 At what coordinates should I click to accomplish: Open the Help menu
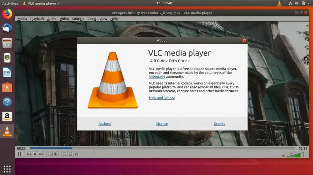[x=114, y=19]
